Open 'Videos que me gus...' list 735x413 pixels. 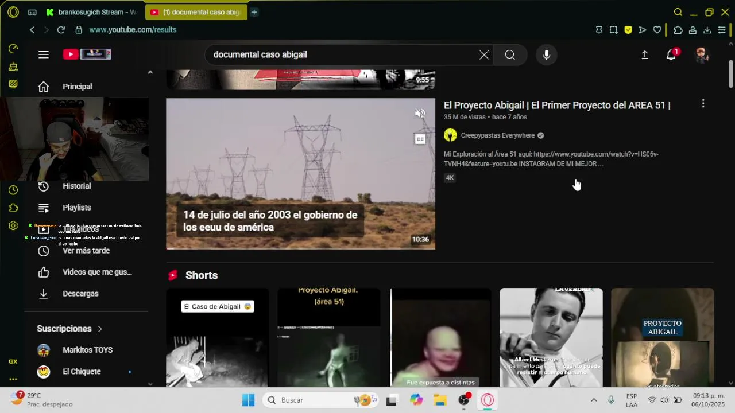pyautogui.click(x=86, y=272)
